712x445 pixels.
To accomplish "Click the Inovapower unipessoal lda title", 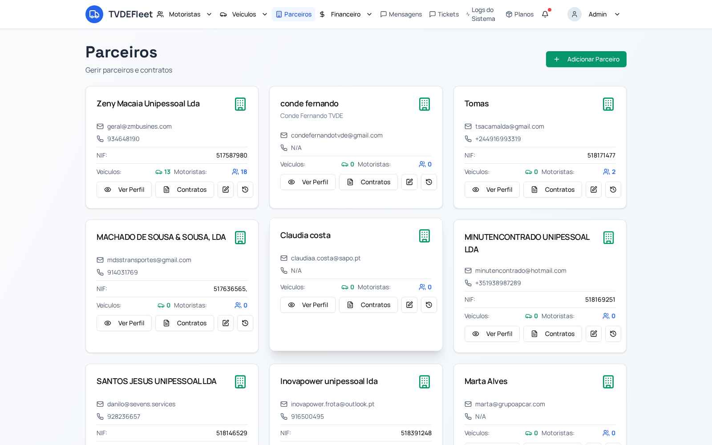I will tap(329, 381).
